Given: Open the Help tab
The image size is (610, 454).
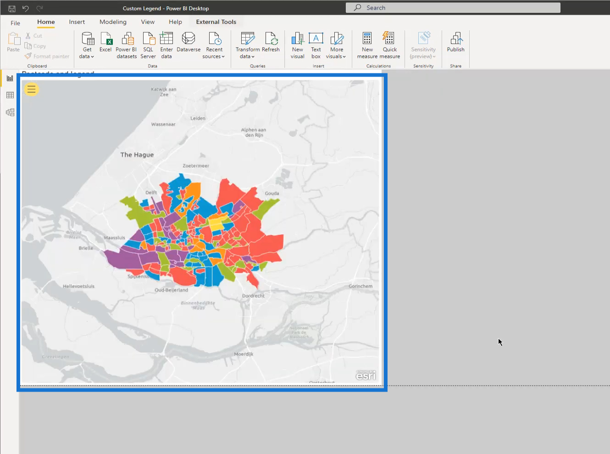Looking at the screenshot, I should (x=175, y=22).
